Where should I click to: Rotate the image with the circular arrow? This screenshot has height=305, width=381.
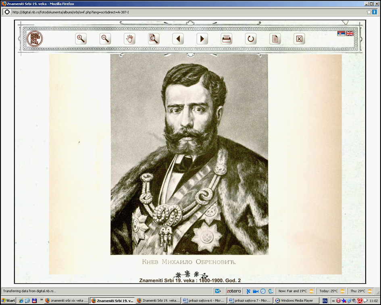click(x=251, y=39)
